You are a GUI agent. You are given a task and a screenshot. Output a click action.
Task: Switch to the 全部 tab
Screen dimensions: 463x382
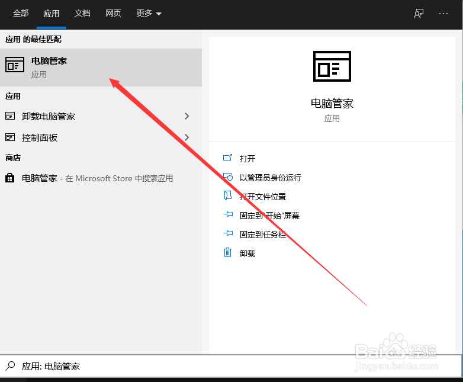click(x=21, y=13)
